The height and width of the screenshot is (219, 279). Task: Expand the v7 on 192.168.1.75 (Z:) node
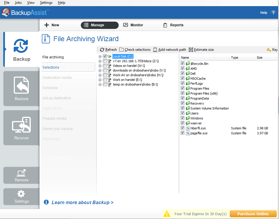pos(100,61)
